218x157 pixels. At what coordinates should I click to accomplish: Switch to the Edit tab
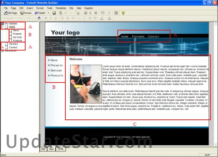43,149
